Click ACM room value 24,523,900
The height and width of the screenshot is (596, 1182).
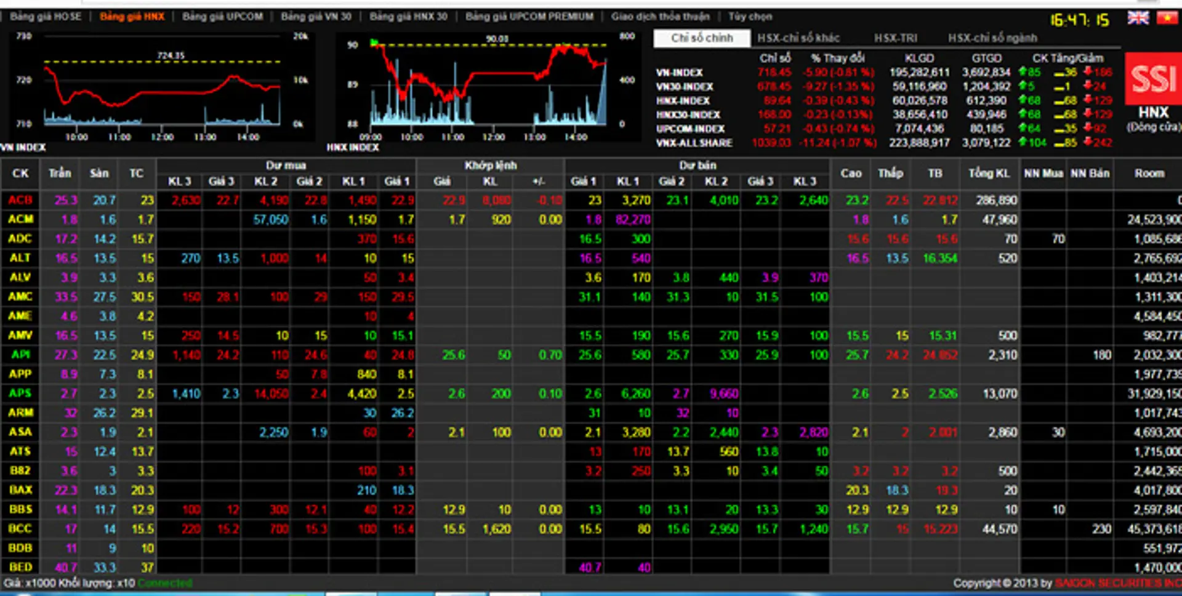[1154, 219]
